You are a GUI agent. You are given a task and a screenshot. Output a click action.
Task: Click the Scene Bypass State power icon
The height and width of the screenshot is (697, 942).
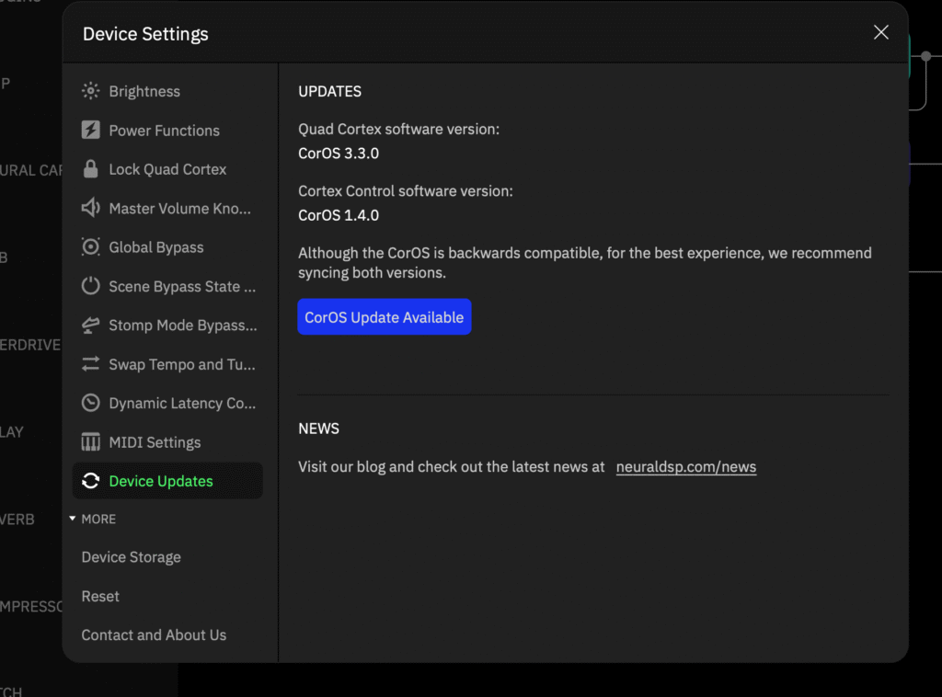click(90, 286)
